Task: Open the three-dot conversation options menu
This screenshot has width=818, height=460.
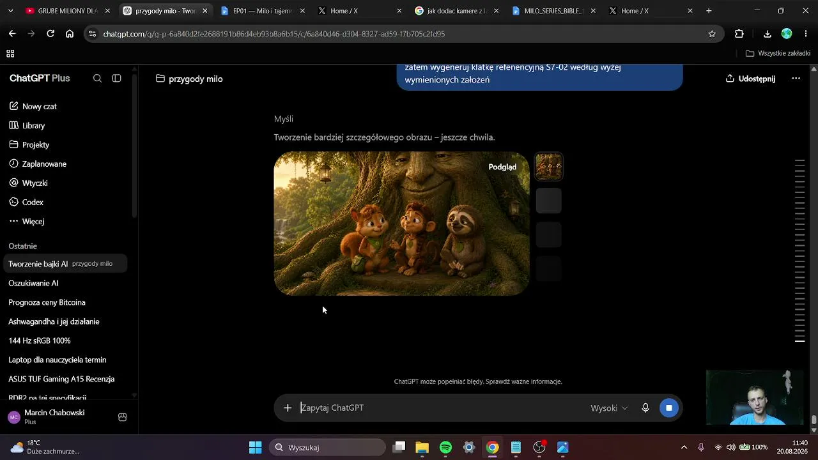Action: click(x=796, y=79)
